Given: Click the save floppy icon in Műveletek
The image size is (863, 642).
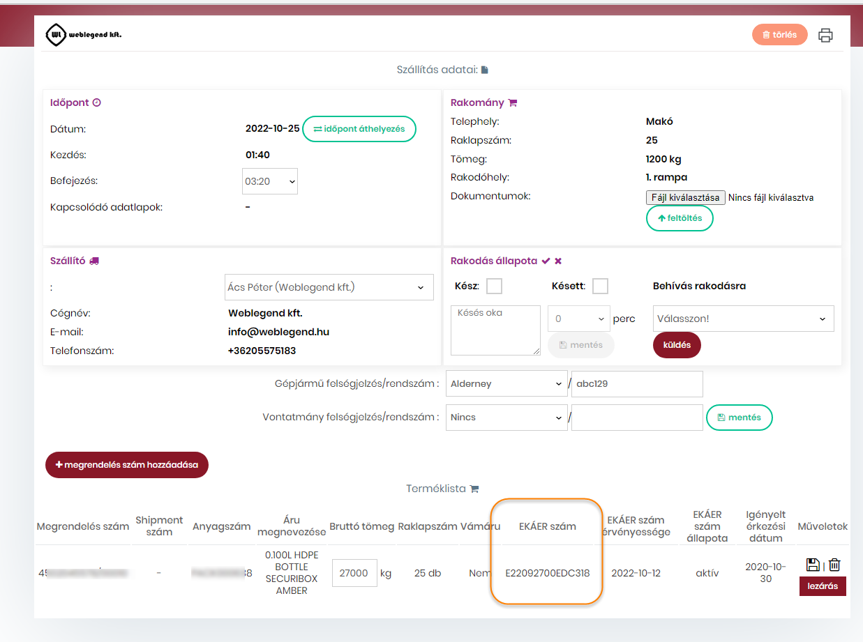Looking at the screenshot, I should coord(813,565).
